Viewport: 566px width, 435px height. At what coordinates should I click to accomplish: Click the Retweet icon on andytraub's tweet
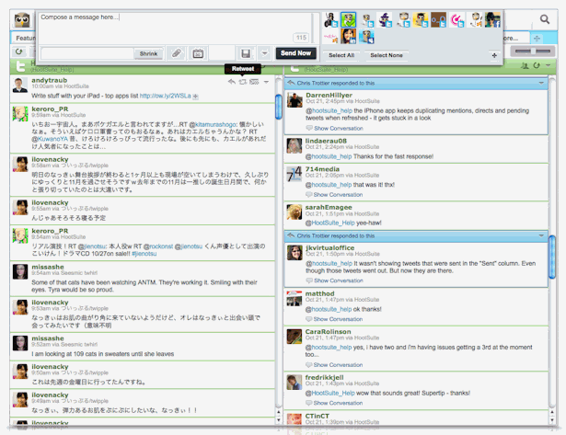pos(243,82)
